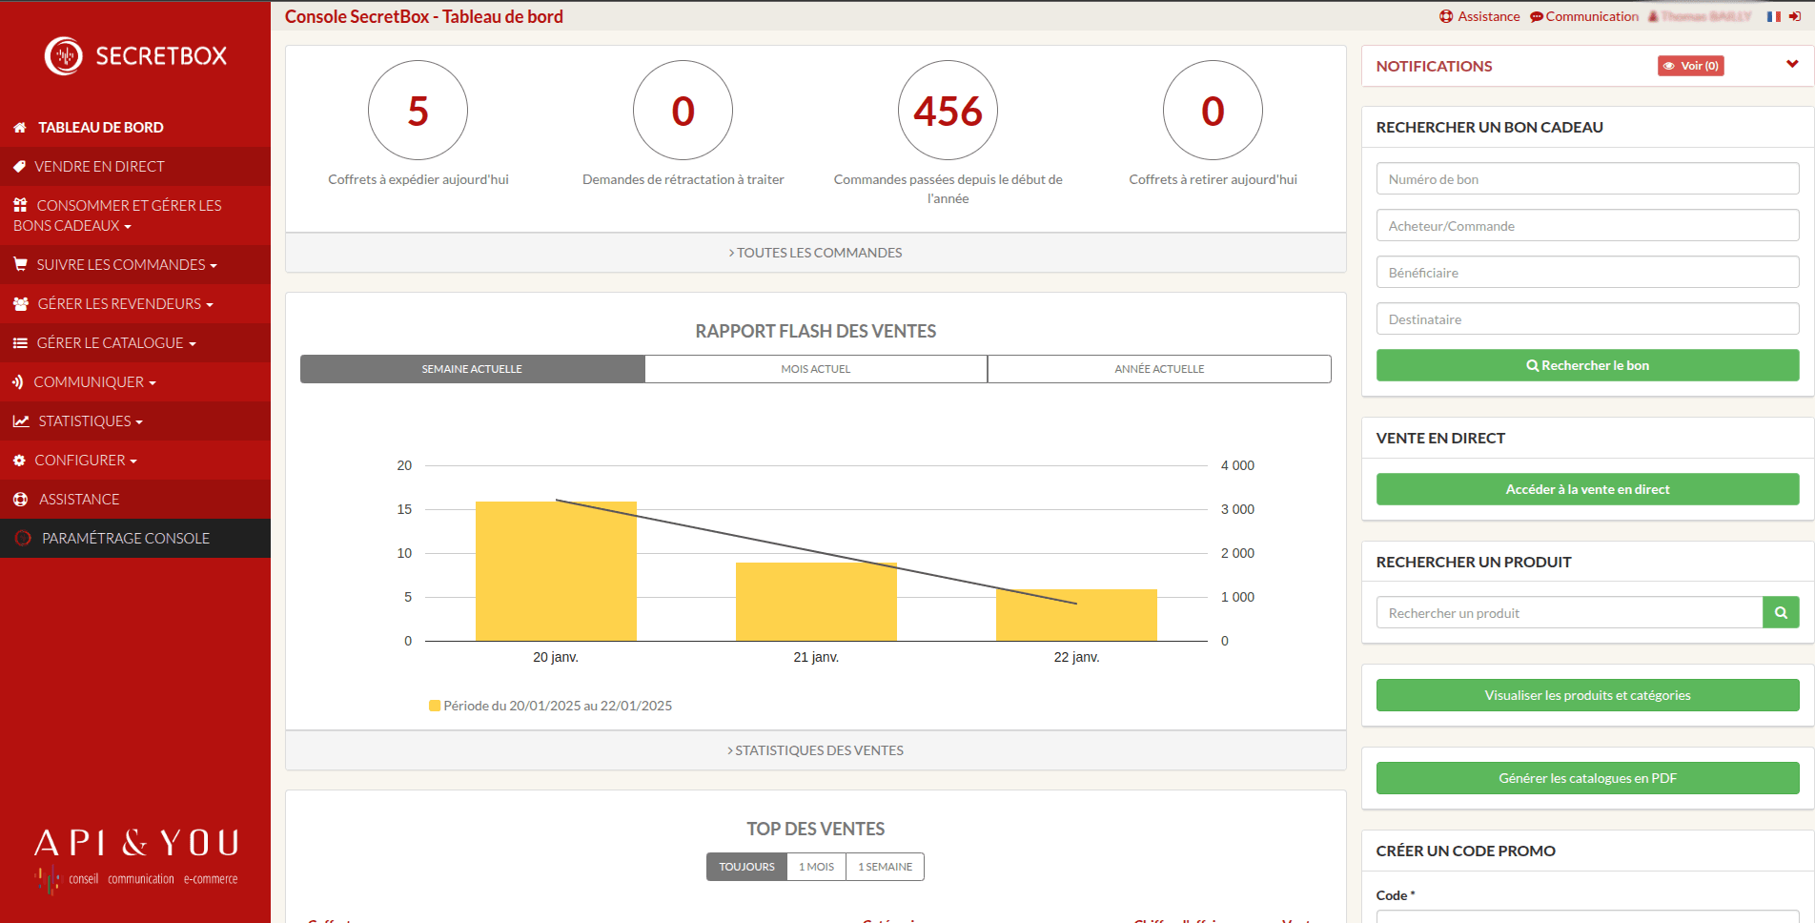Open the Toutes les commandes link
Viewport: 1815px width, 923px height.
point(816,253)
